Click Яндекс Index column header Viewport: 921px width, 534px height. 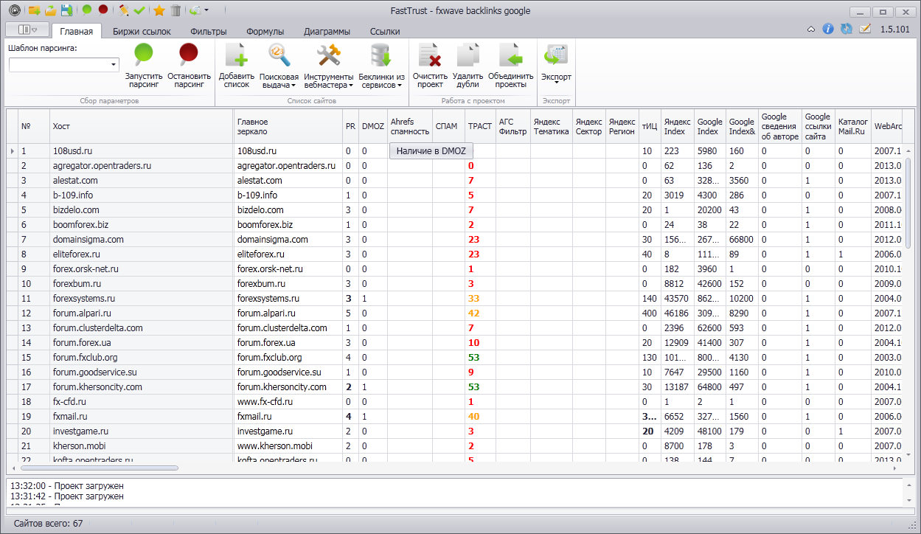point(678,126)
